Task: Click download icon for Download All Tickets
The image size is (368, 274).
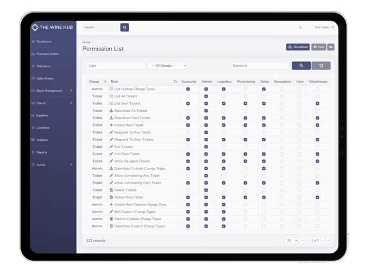Action: point(111,111)
